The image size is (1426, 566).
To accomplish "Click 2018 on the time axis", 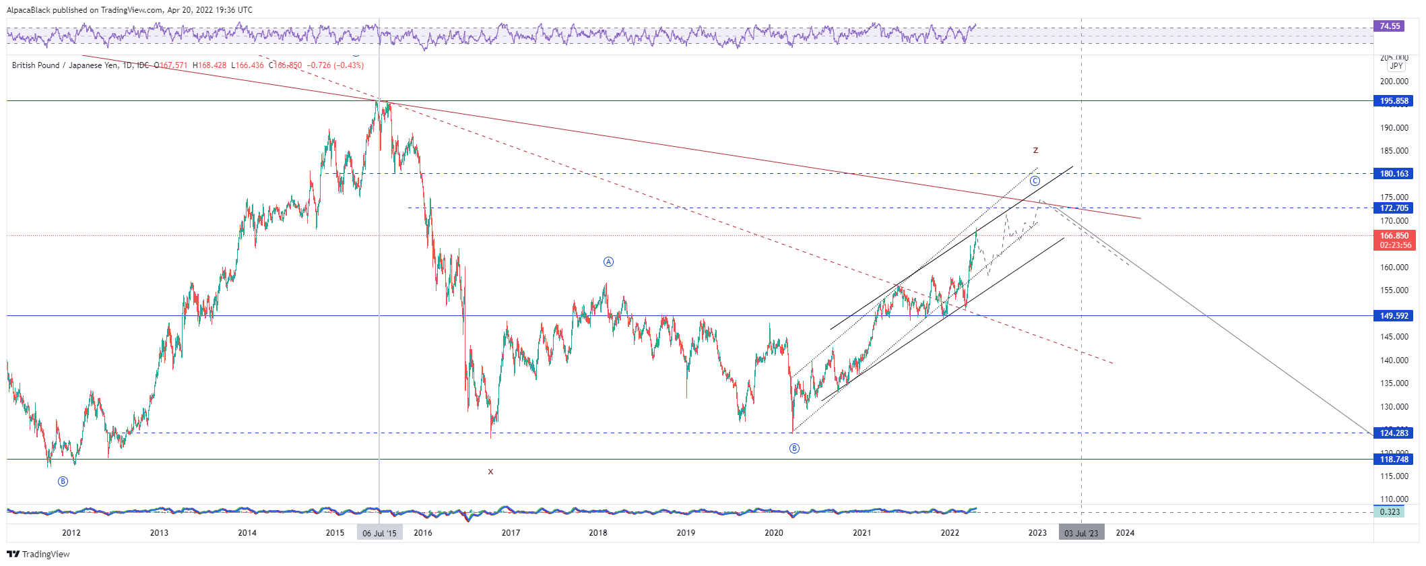I will click(x=597, y=533).
